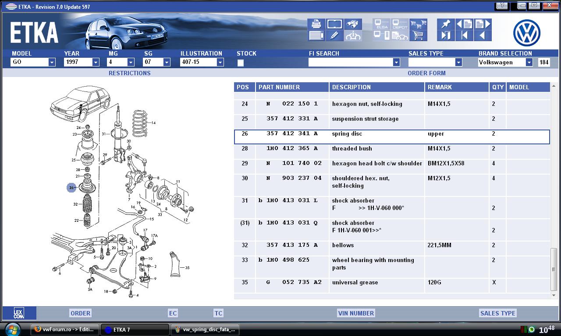Click the print icon in the toolbar

316,24
